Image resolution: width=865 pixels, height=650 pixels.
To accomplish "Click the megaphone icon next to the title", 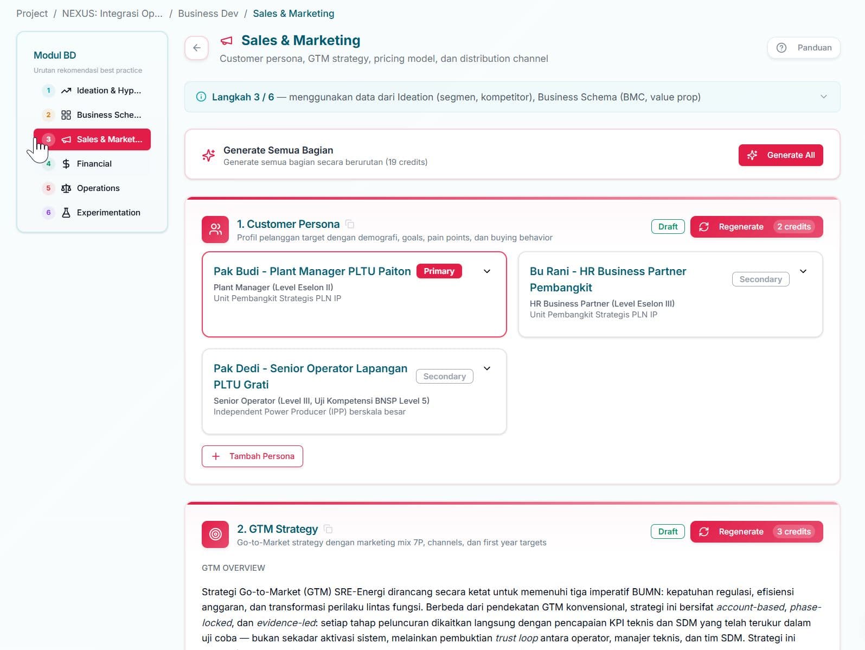I will [x=227, y=41].
